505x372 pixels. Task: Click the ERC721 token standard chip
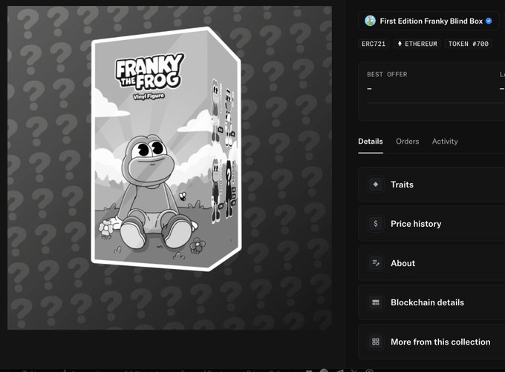pyautogui.click(x=374, y=44)
